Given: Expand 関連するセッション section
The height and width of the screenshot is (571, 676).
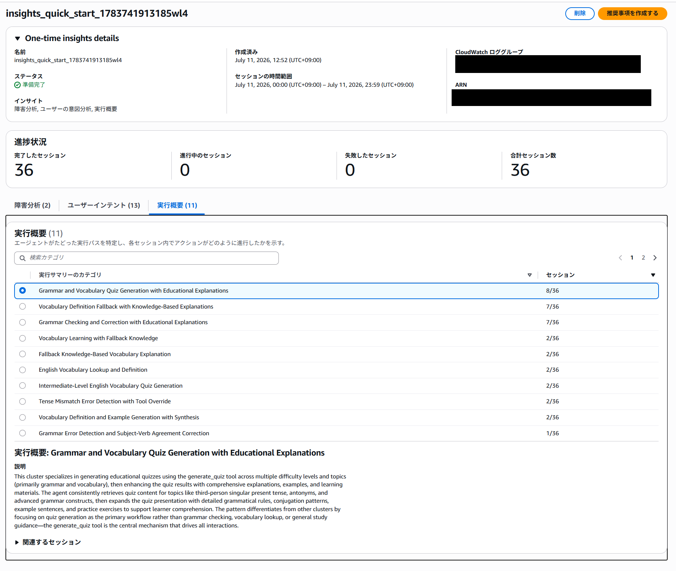Looking at the screenshot, I should (x=48, y=542).
